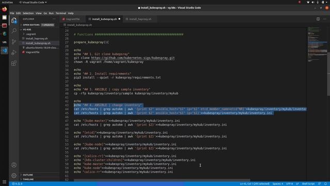Click the Spaces: 4 indentation setting
The height and width of the screenshot is (186, 330).
point(278,184)
